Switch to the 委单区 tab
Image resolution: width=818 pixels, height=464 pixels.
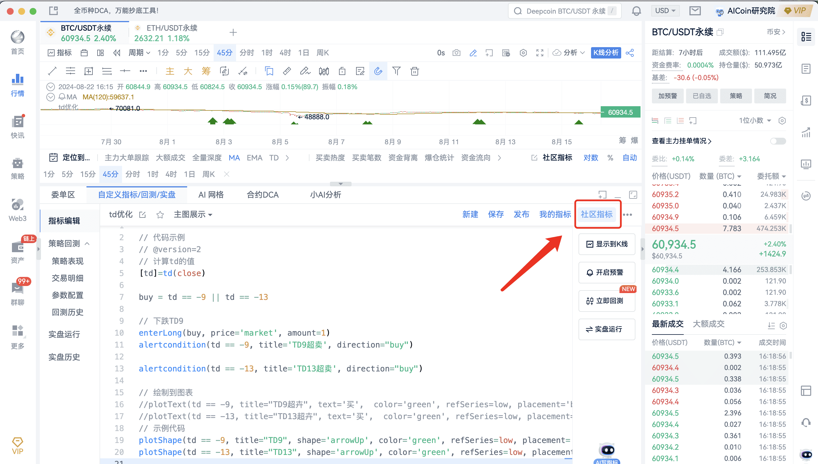pos(63,195)
